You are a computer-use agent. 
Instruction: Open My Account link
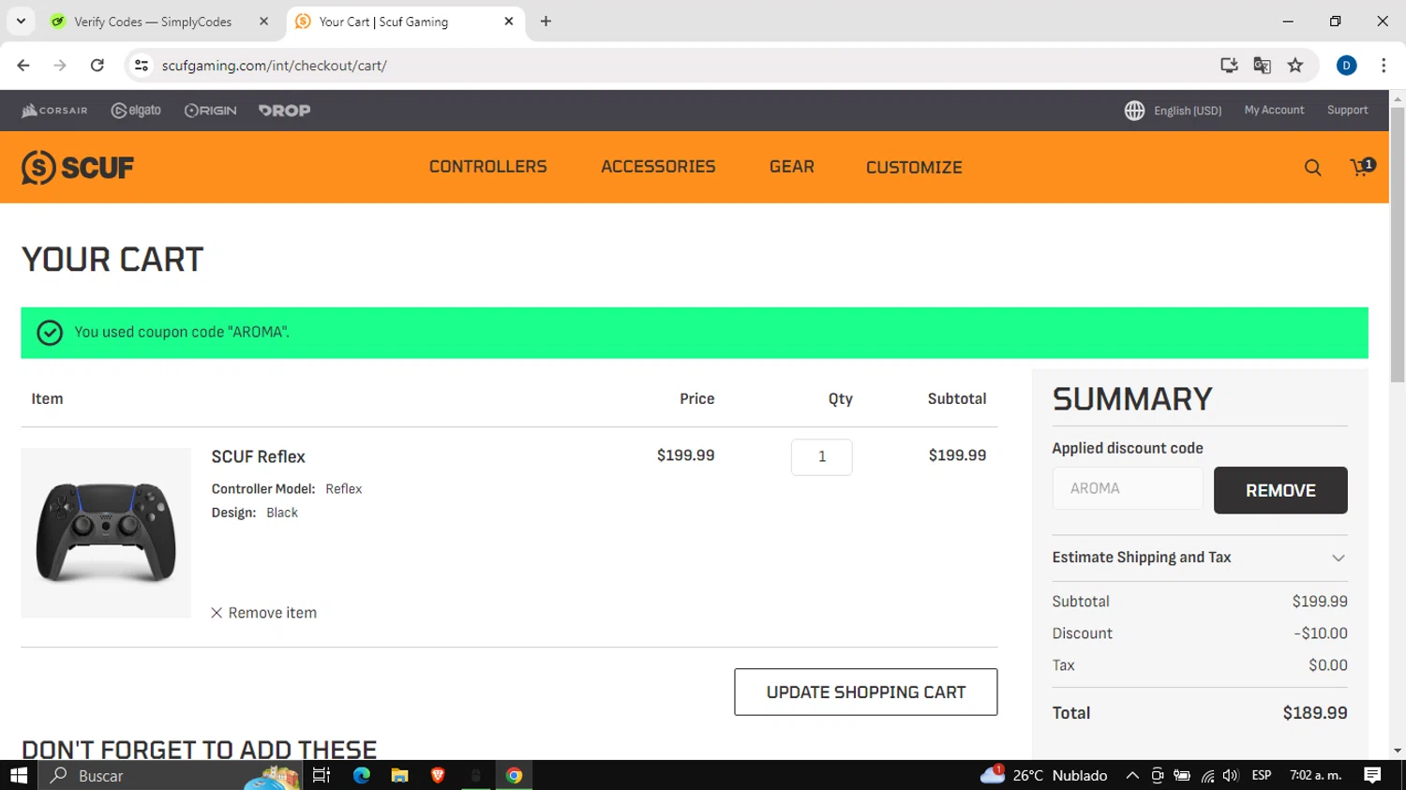pyautogui.click(x=1274, y=110)
